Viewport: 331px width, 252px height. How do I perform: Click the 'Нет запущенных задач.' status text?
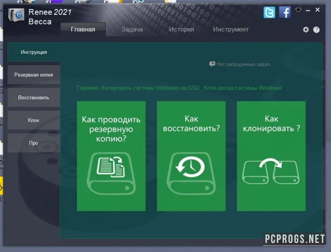point(244,64)
